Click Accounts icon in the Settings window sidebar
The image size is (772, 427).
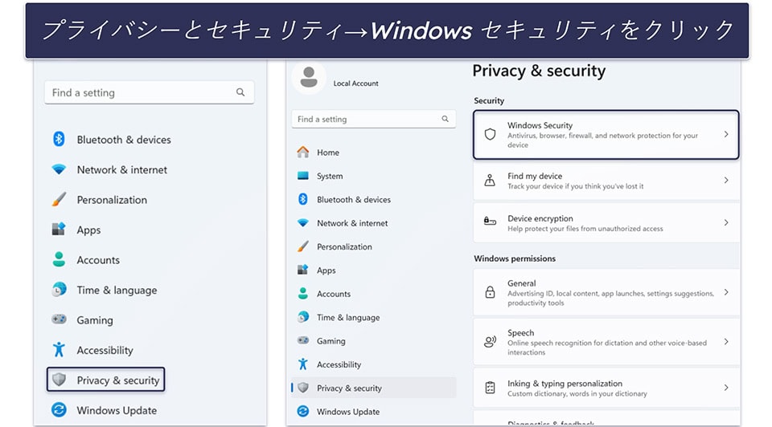point(303,293)
